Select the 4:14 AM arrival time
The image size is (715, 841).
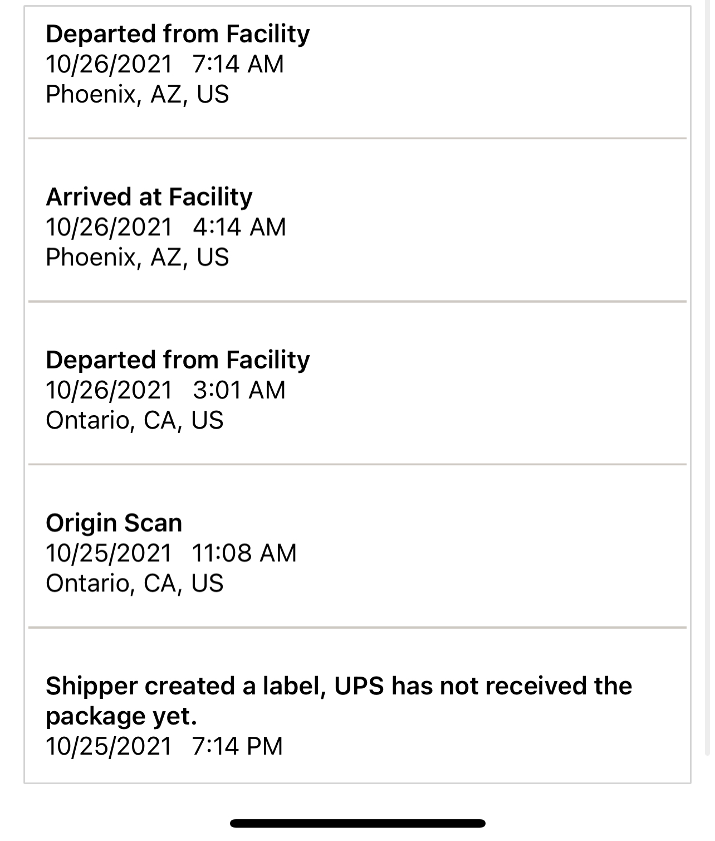click(x=239, y=227)
